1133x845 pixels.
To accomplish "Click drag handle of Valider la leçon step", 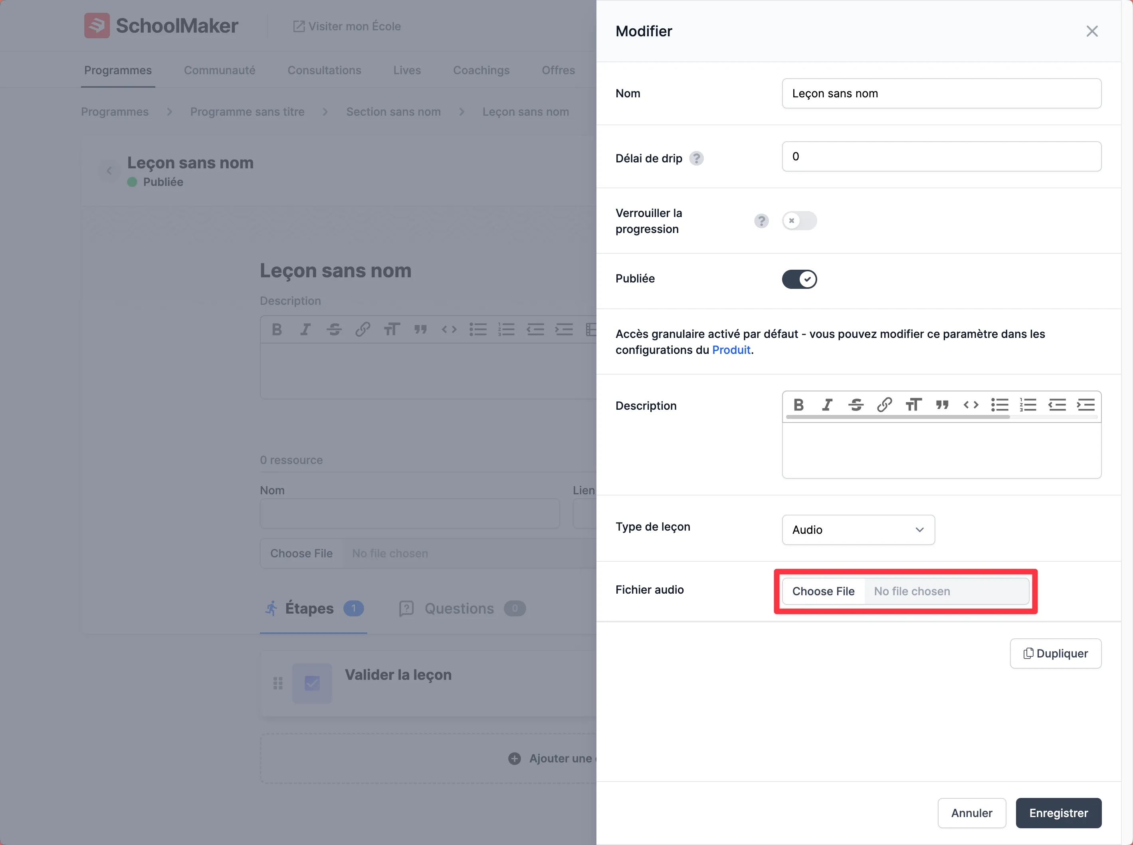I will [x=278, y=683].
